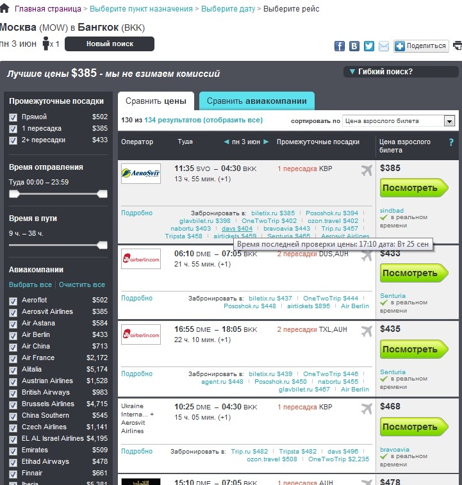Go to next date arrow near пн 3 июн
The image size is (462, 485).
click(266, 142)
